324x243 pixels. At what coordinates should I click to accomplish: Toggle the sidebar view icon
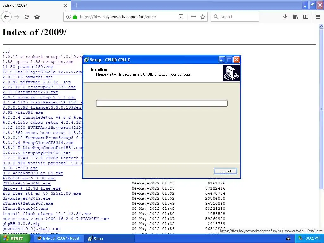pyautogui.click(x=306, y=17)
